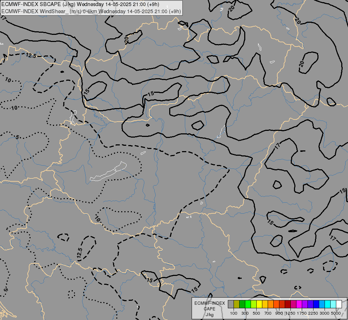Screen dimensions: 348x320
Task: Click the legend value 5000
Action: point(336,313)
